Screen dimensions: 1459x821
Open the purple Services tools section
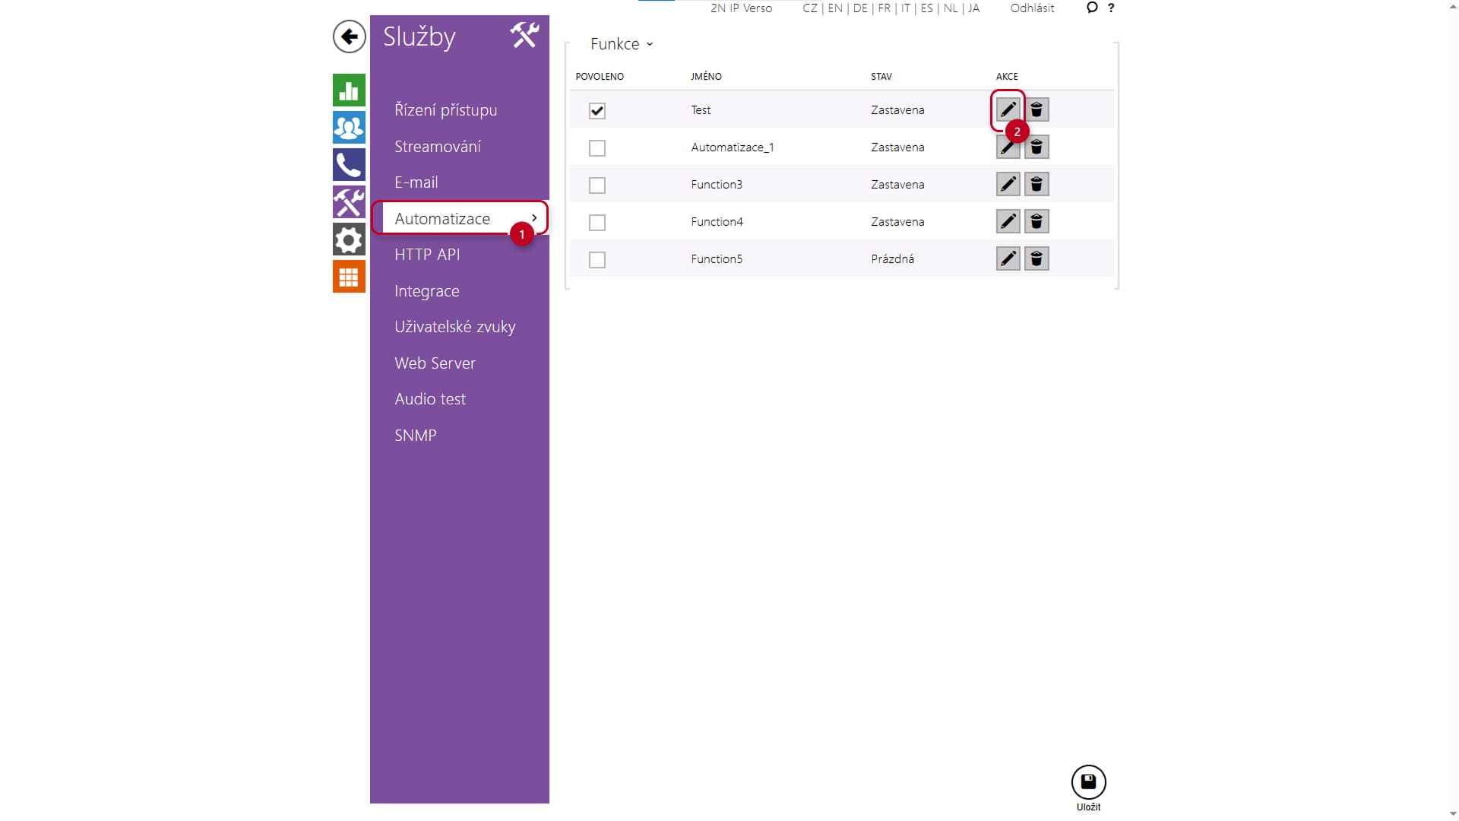(349, 202)
